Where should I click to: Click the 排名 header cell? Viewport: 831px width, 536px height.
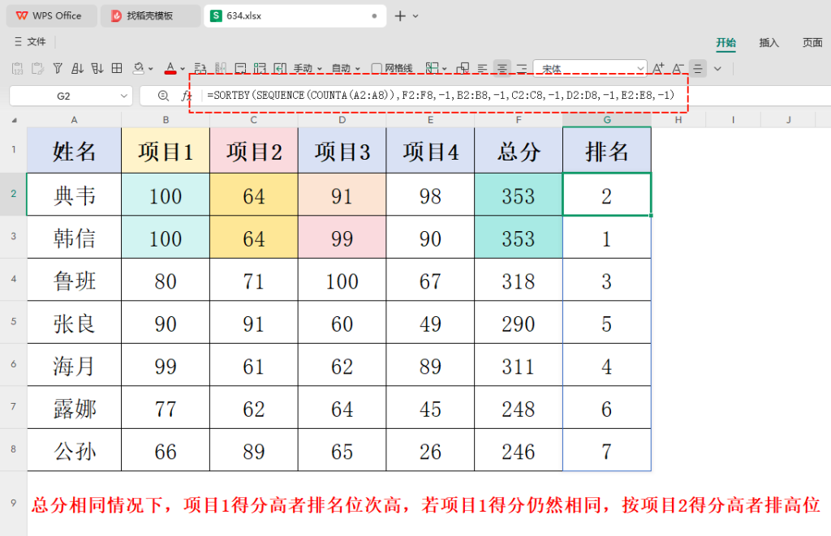click(607, 150)
